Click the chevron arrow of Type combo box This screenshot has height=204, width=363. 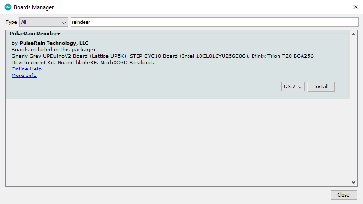pyautogui.click(x=64, y=23)
